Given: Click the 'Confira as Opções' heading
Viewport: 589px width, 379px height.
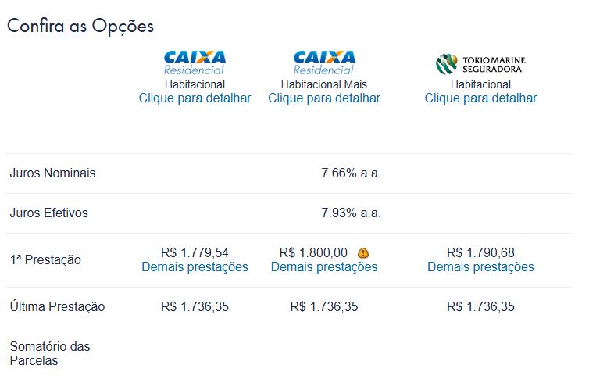Looking at the screenshot, I should click(80, 26).
